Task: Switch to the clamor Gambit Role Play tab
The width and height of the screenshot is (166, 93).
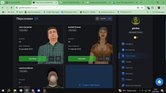Action: [72, 2]
